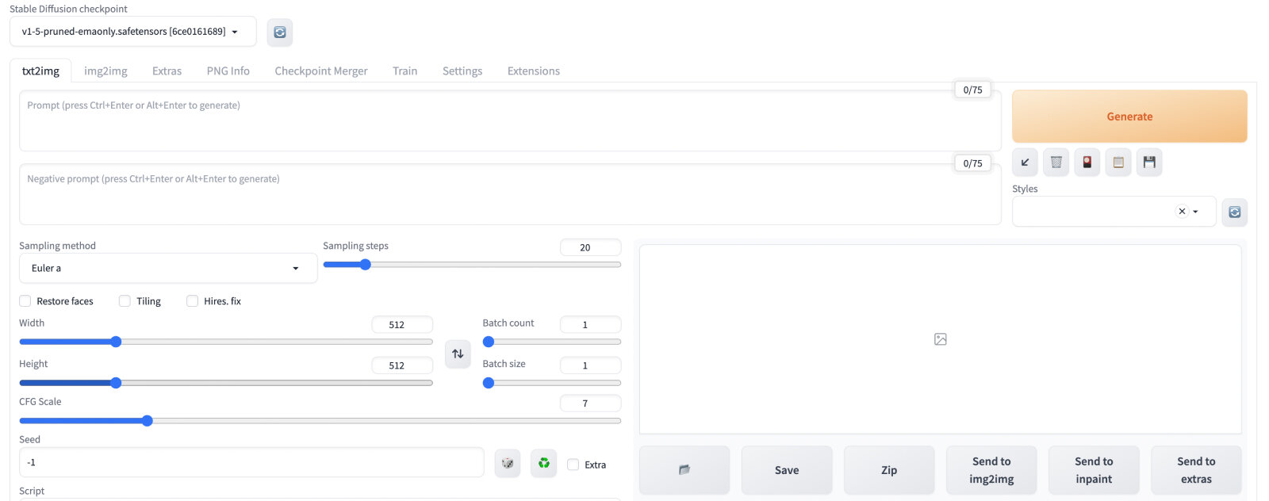Click the arrow icon to read last generation parameters
This screenshot has width=1269, height=501.
coord(1025,163)
